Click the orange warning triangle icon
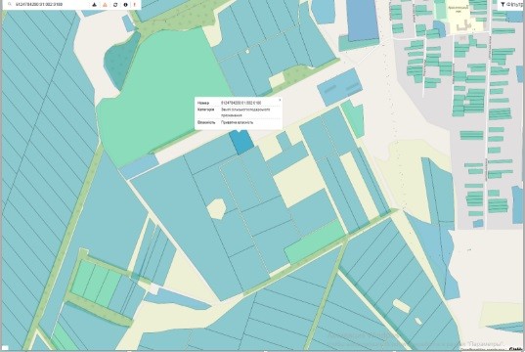Viewport: 525px width, 352px height. (x=105, y=5)
